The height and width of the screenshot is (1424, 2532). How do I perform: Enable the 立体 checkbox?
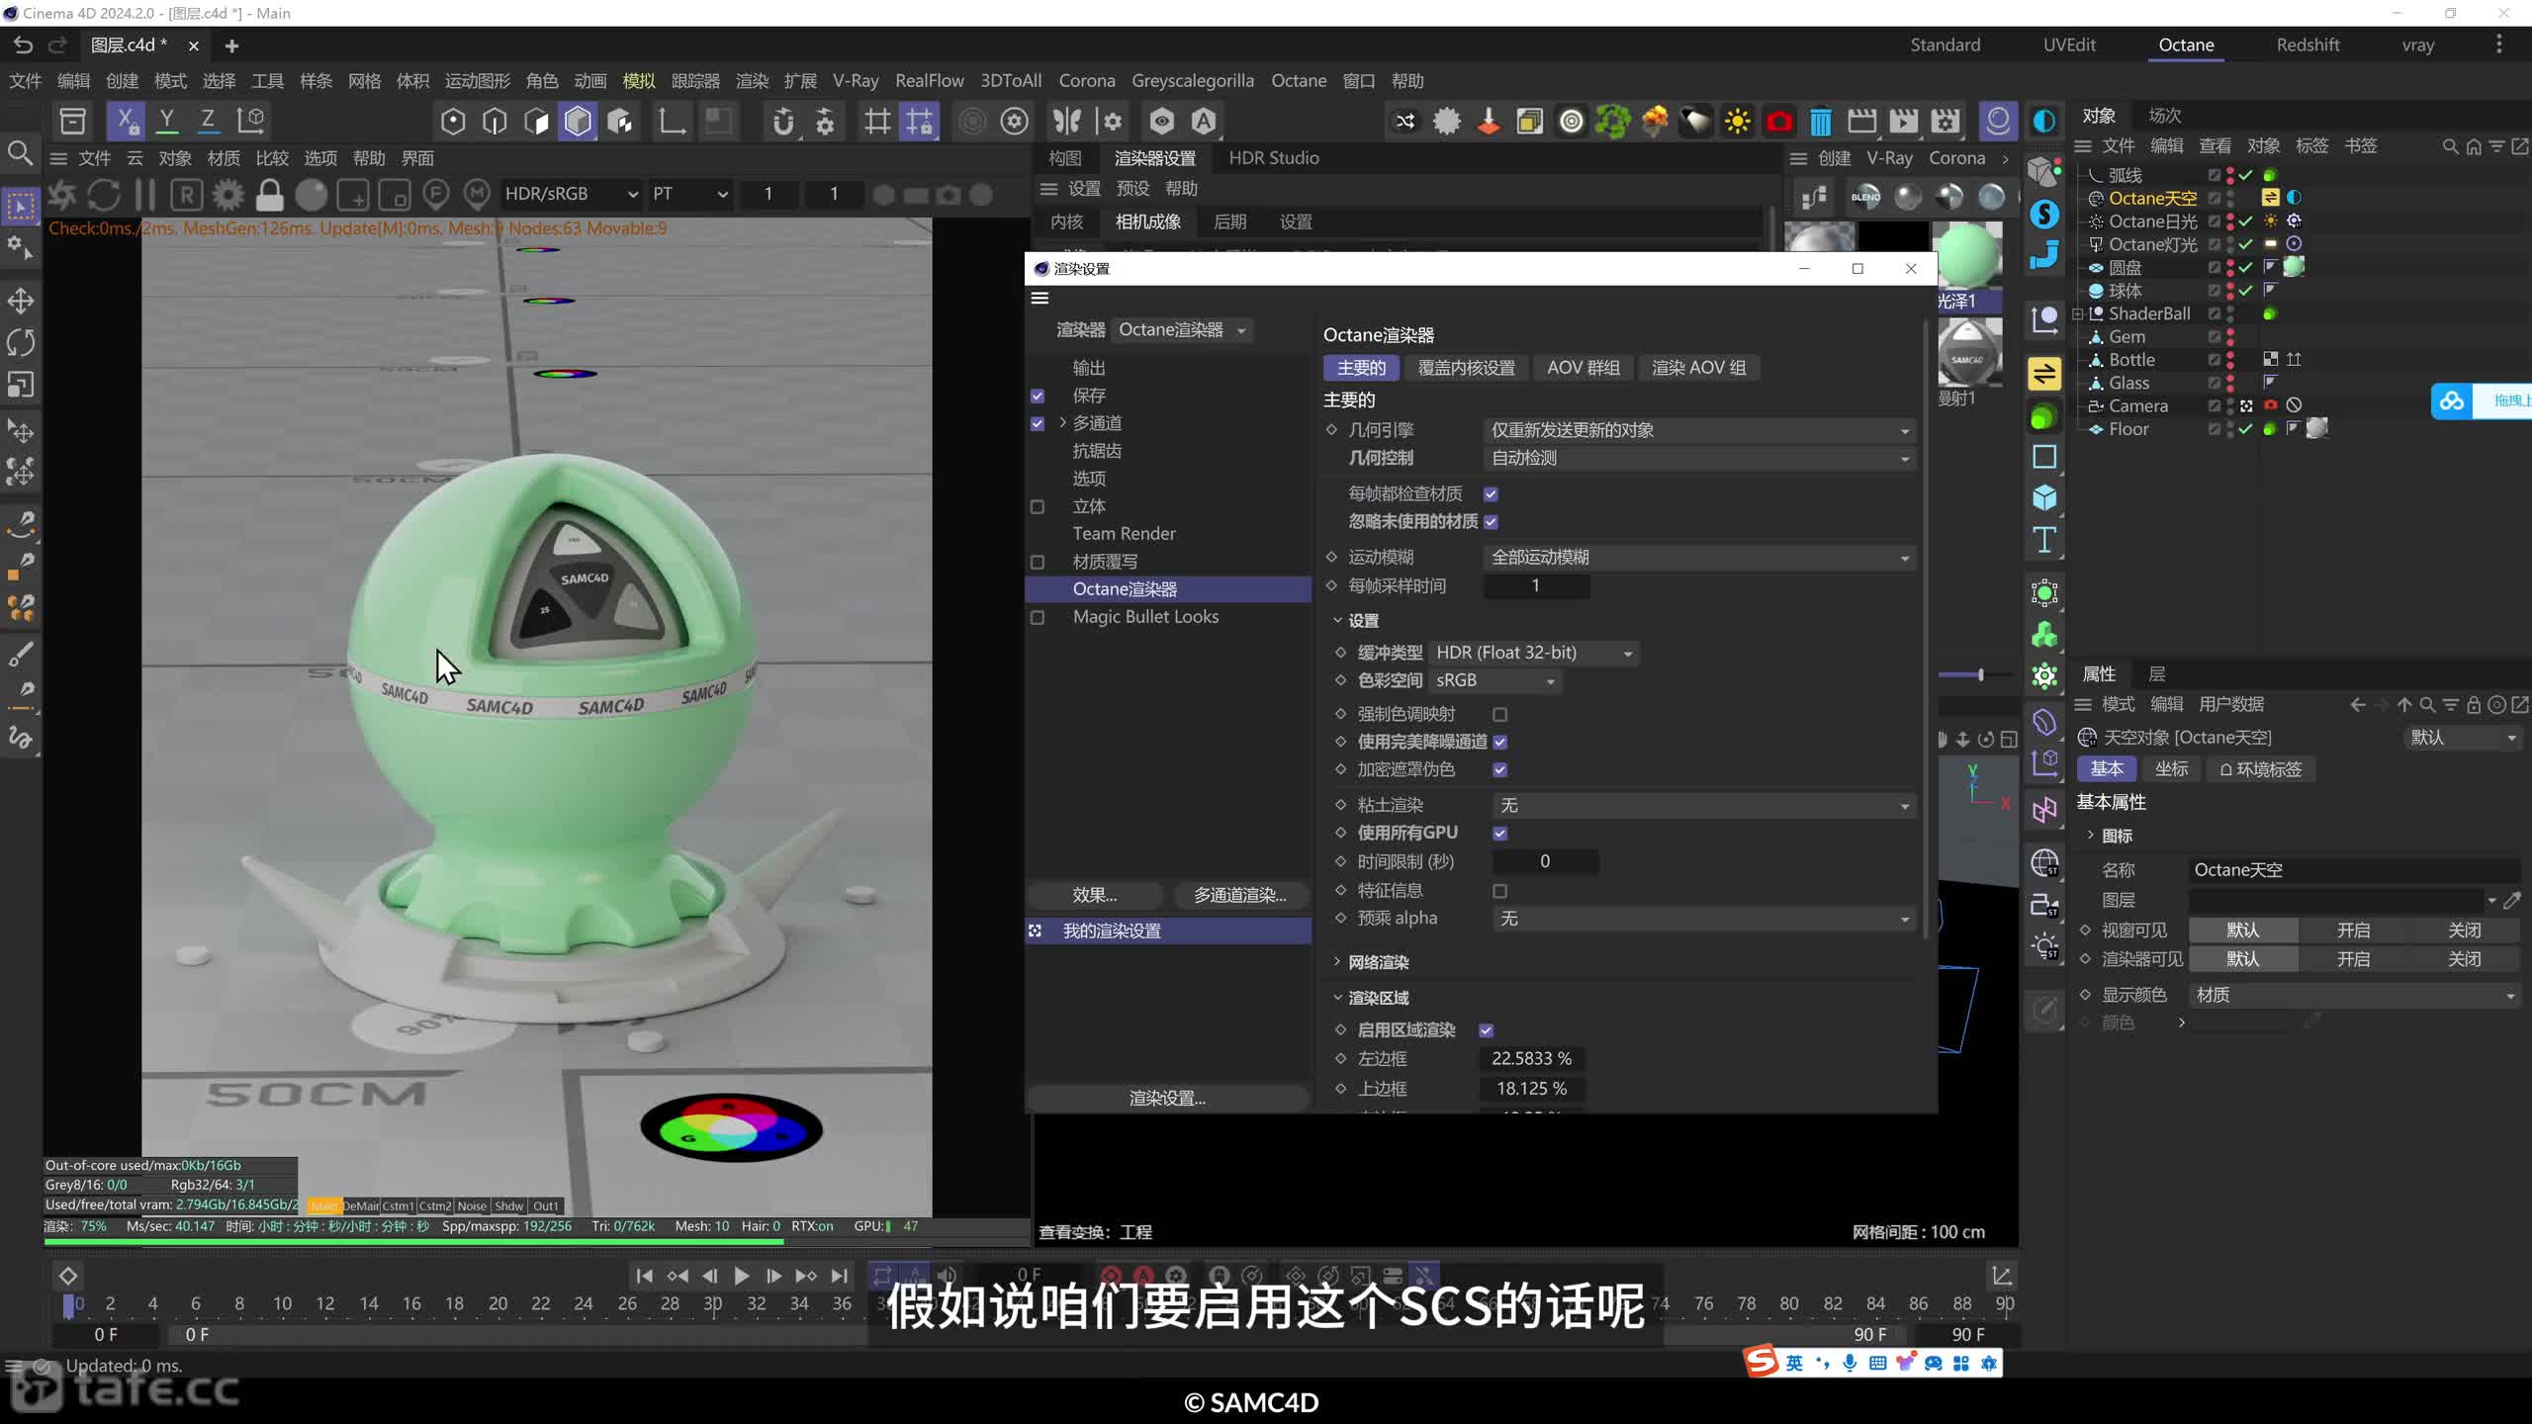click(x=1038, y=506)
